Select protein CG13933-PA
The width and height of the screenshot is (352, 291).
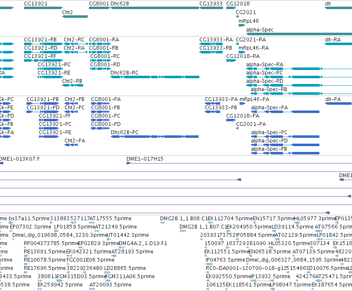pos(221,99)
